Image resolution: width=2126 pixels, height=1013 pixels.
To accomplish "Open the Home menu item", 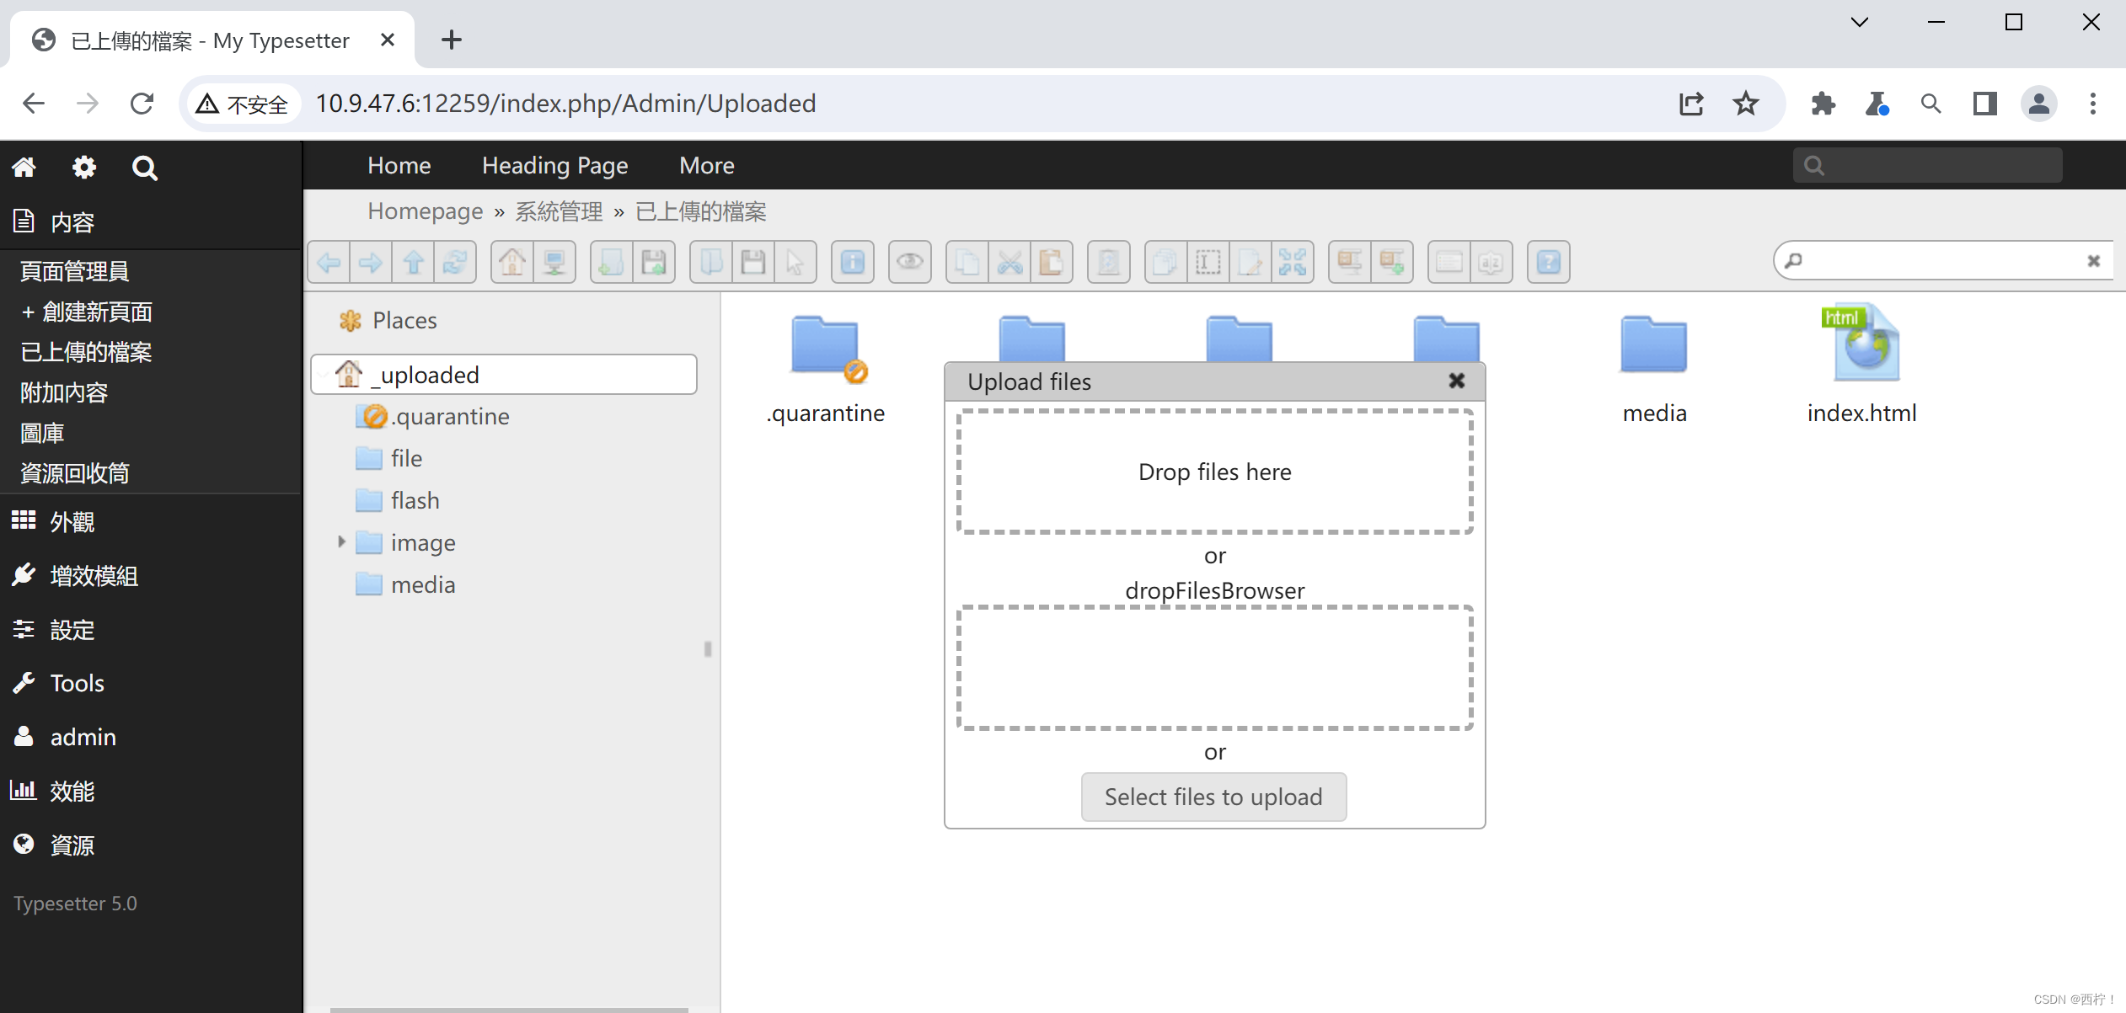I will click(399, 165).
